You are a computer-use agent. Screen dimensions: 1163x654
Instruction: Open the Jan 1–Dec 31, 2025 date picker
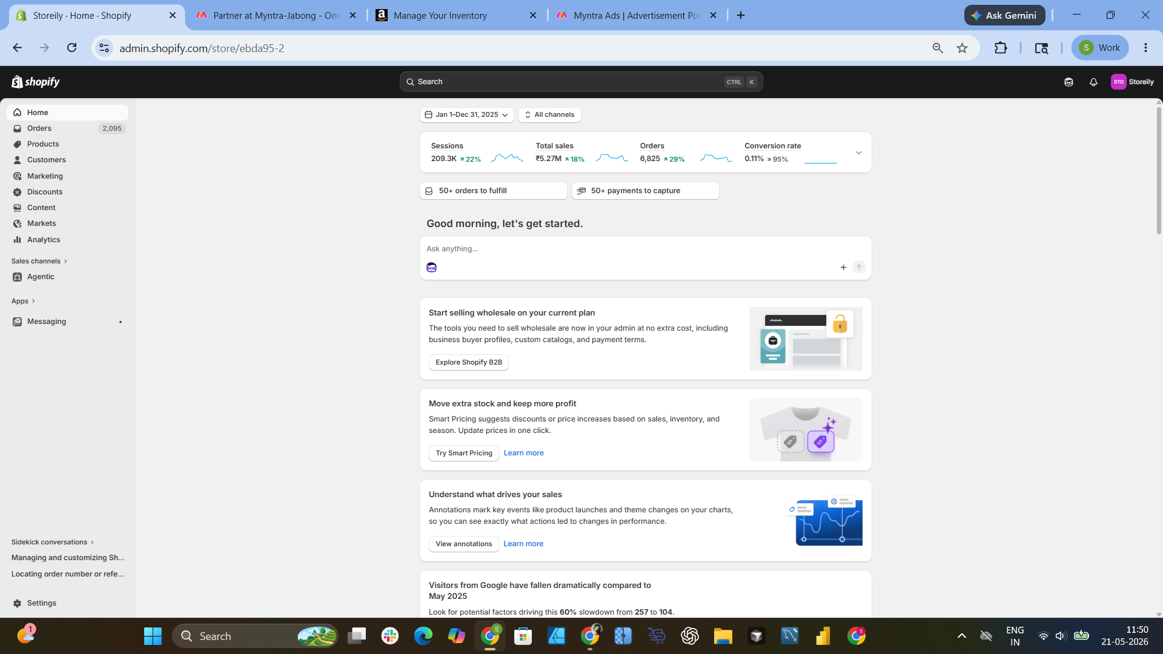pos(466,114)
